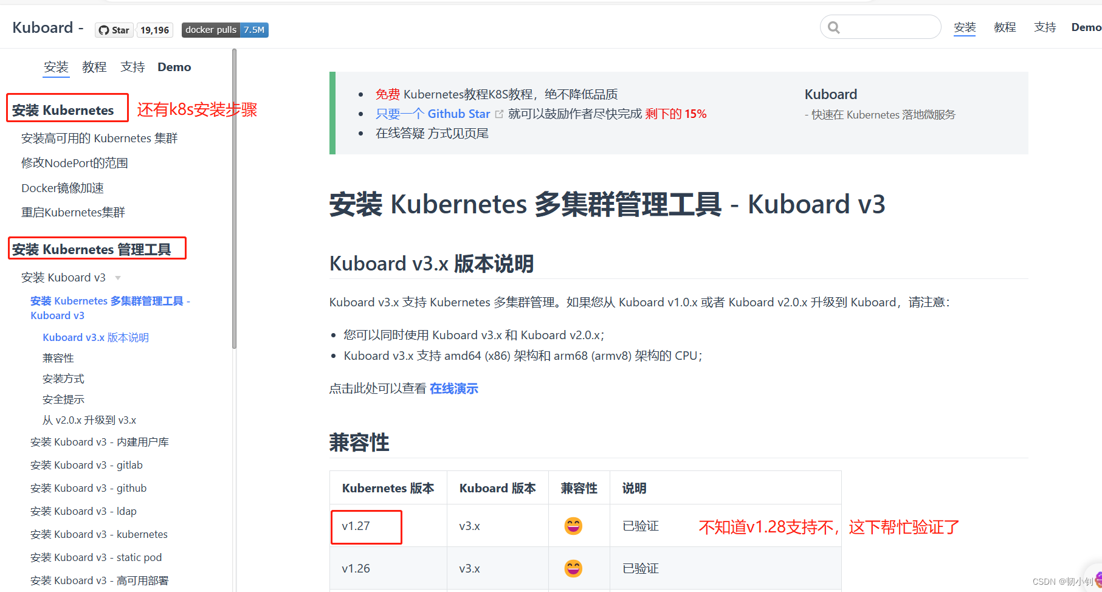Click 剩下的 15% red text
This screenshot has width=1102, height=592.
click(676, 114)
